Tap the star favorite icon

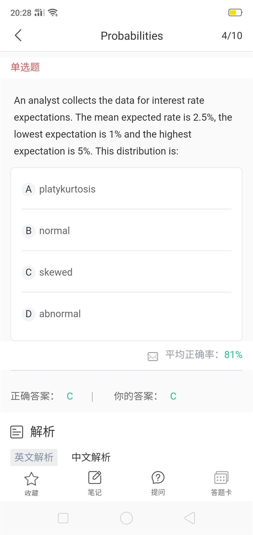click(31, 479)
